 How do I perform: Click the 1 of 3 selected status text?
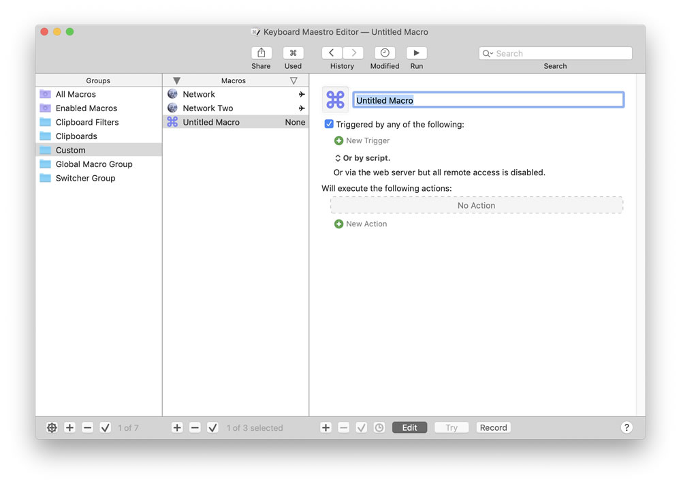[255, 428]
